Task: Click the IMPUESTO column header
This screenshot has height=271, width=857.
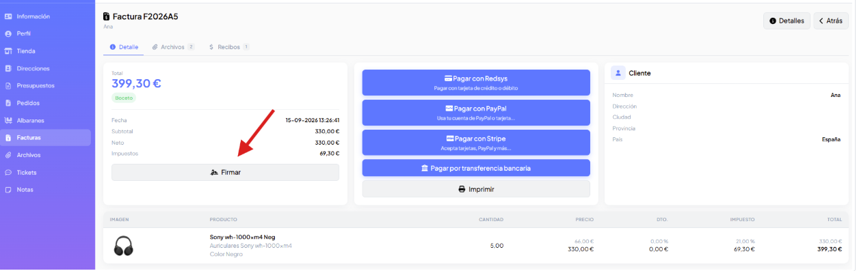Action: [x=742, y=220]
